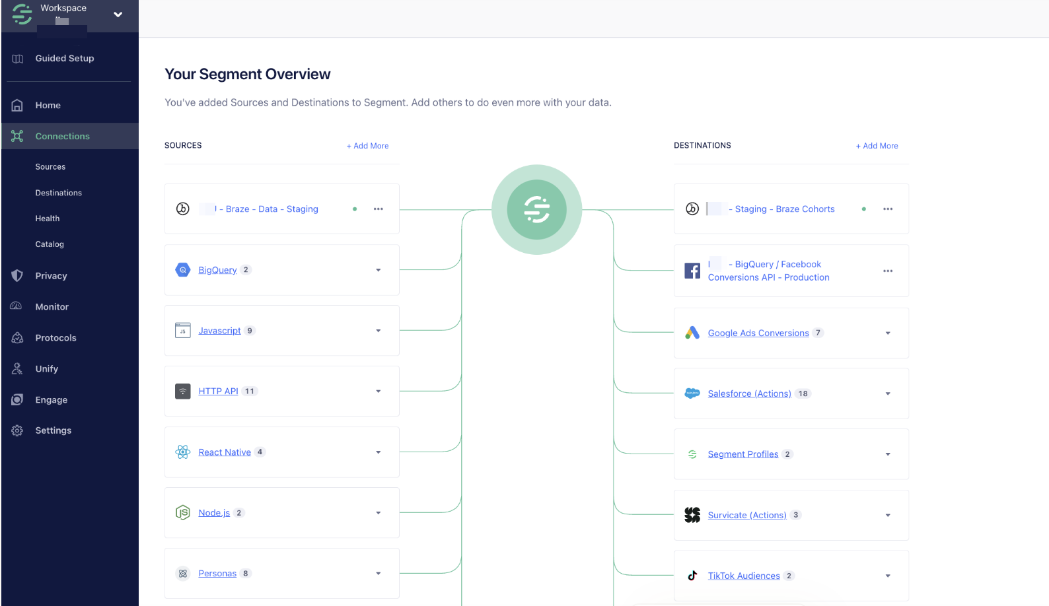The width and height of the screenshot is (1049, 606).
Task: Expand TikTok Audiences group
Action: (888, 576)
